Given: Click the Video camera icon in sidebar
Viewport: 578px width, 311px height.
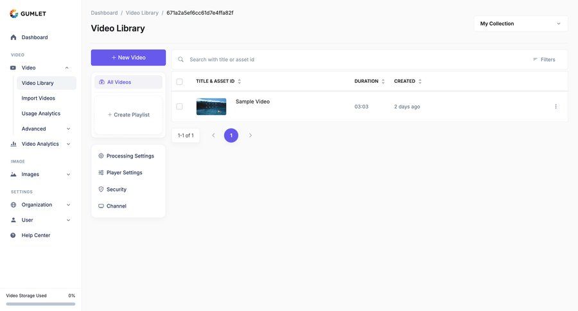Looking at the screenshot, I should 13,68.
